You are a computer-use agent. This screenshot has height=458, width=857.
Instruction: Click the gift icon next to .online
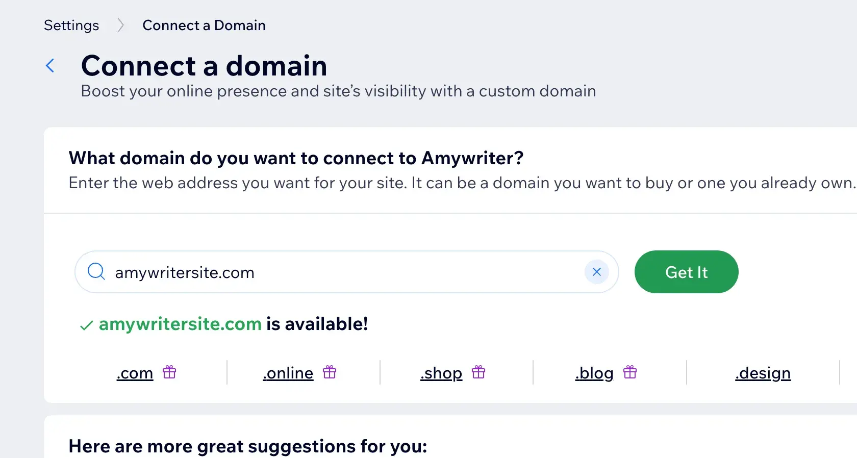(330, 372)
